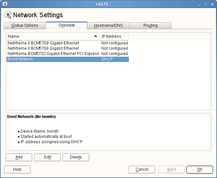Sort by the IP Address column header
Image resolution: width=217 pixels, height=178 pixels.
coord(114,36)
